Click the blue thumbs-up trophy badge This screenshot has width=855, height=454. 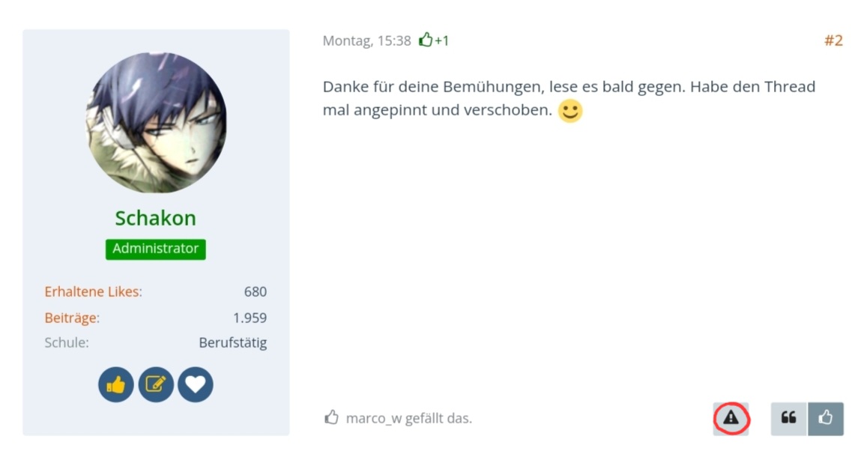[x=116, y=385]
